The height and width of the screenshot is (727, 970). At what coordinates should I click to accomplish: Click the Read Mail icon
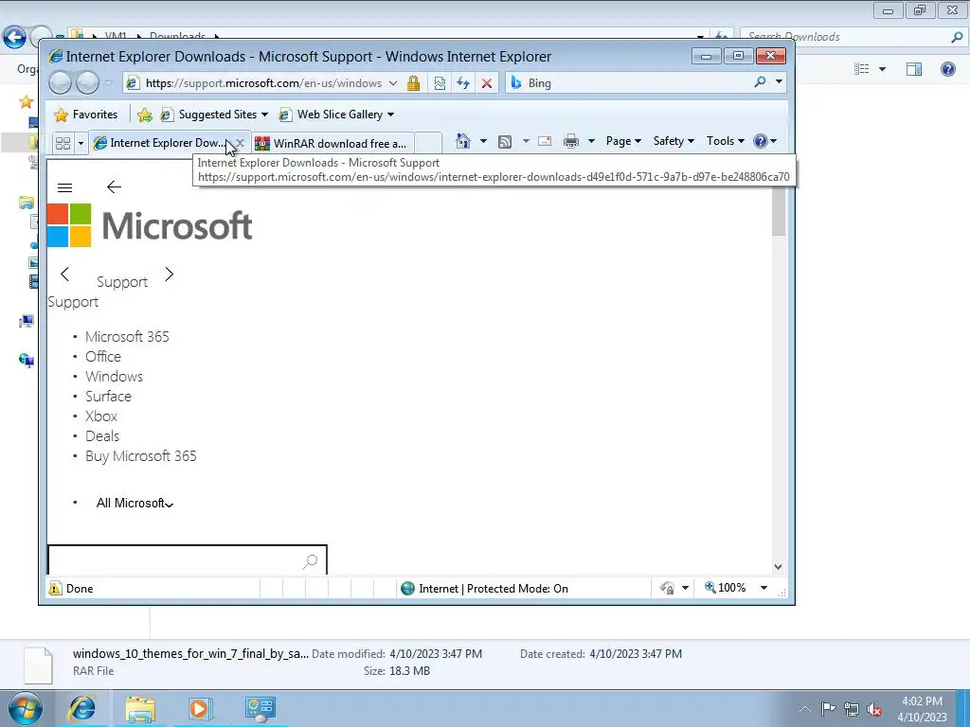click(545, 142)
